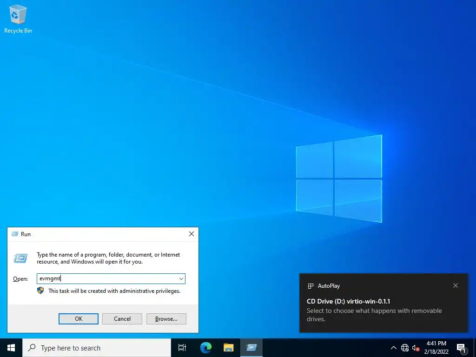Dismiss the AutoPlay notification
This screenshot has height=357, width=476.
(x=456, y=285)
